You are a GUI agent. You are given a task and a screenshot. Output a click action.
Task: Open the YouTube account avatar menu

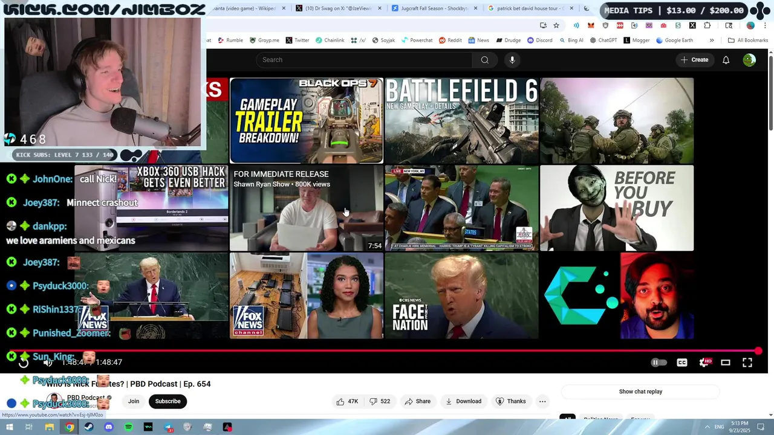click(749, 60)
